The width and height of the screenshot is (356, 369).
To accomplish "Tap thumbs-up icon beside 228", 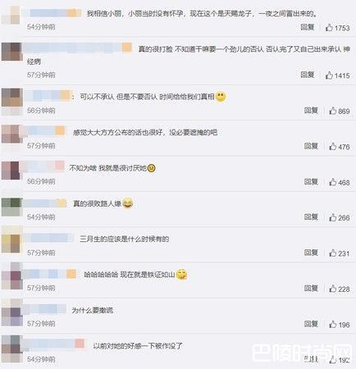I will click(333, 289).
